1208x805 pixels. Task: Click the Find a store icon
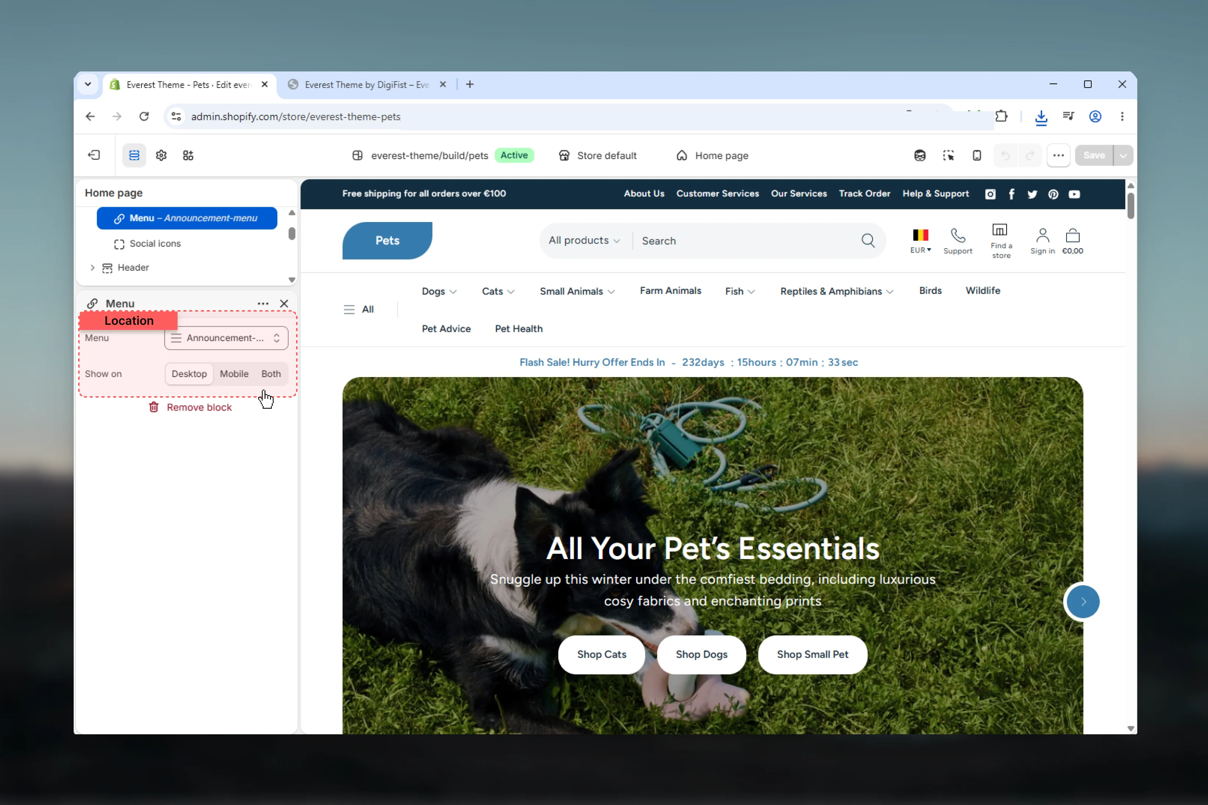[999, 229]
